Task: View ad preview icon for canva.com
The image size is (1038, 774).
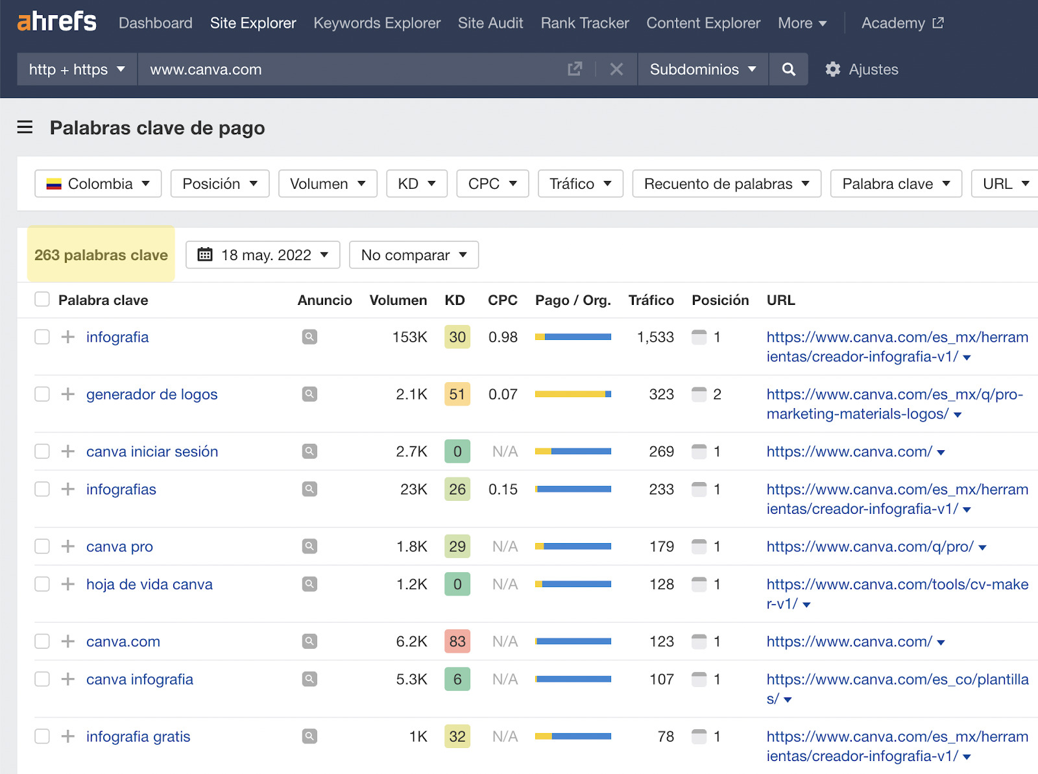Action: click(x=309, y=641)
